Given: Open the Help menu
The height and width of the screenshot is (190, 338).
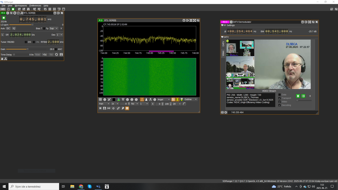Looking at the screenshot, I should pyautogui.click(x=46, y=6).
